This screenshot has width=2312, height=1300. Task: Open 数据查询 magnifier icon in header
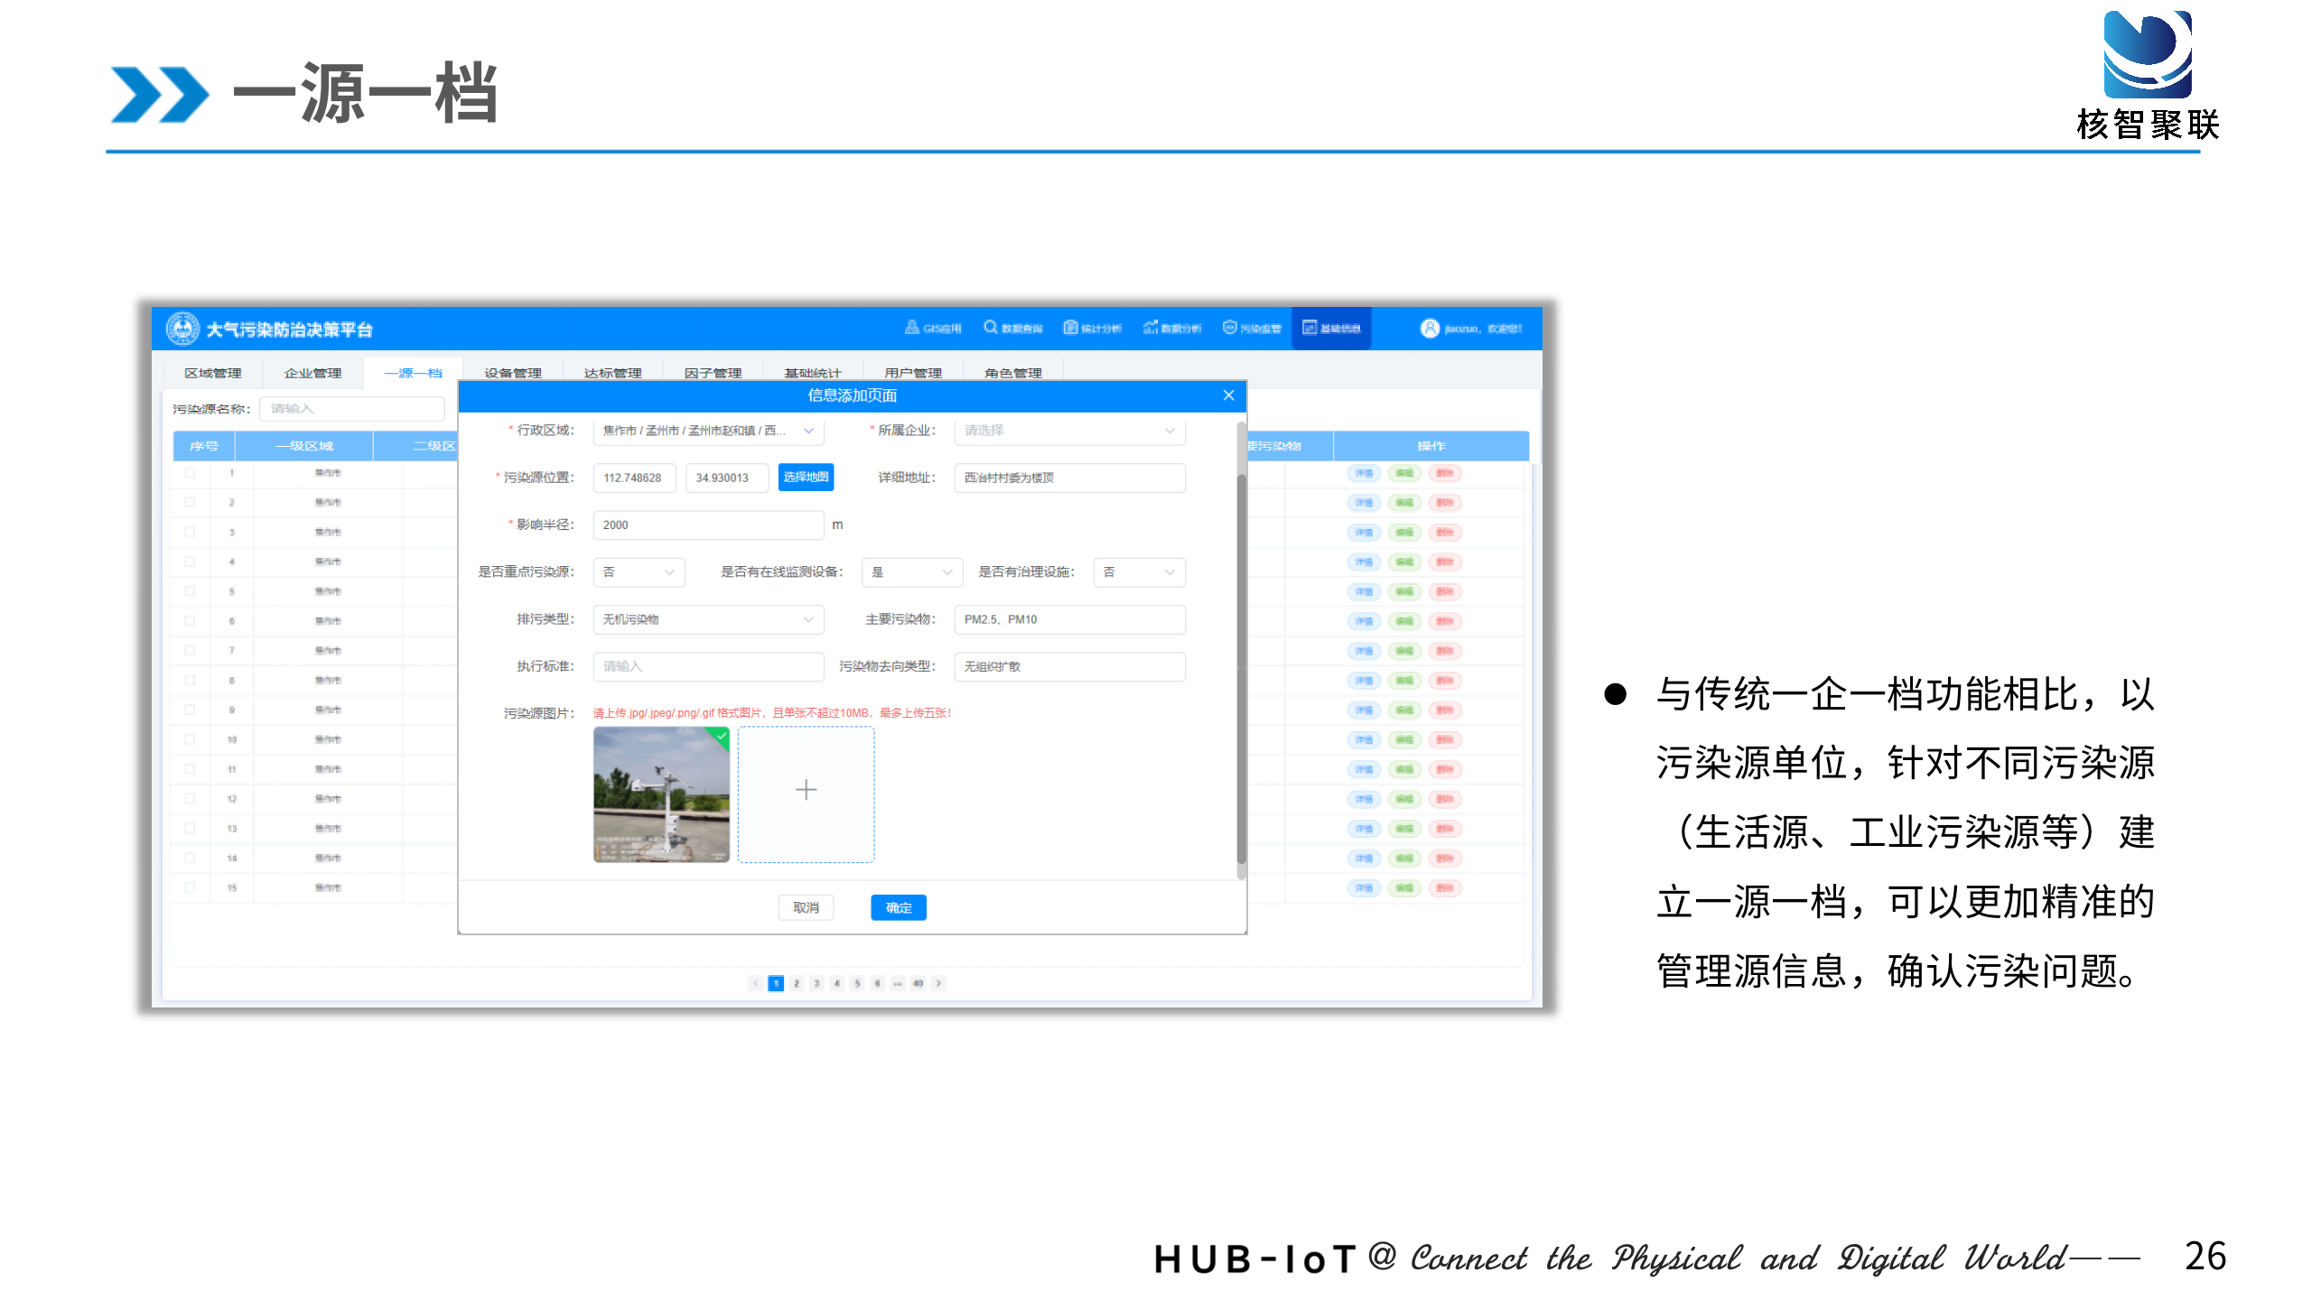click(991, 328)
